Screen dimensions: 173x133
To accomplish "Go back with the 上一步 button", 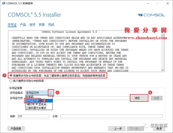I will [x=117, y=129].
